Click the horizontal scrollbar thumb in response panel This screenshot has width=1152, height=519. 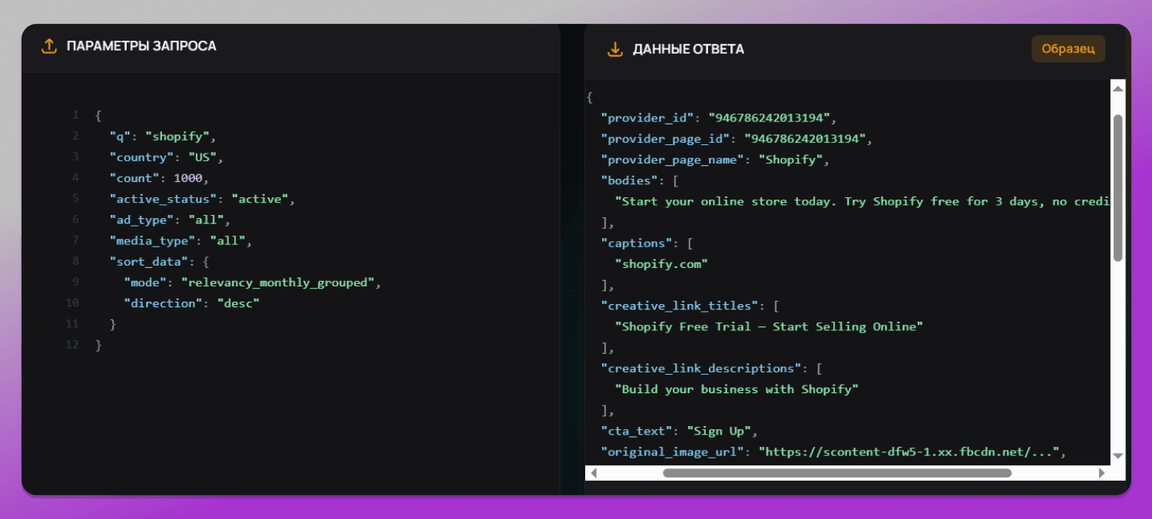point(837,473)
